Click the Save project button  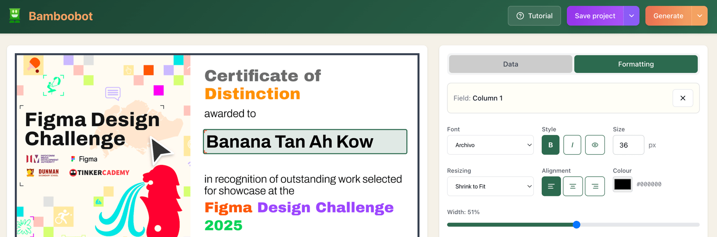tap(595, 16)
